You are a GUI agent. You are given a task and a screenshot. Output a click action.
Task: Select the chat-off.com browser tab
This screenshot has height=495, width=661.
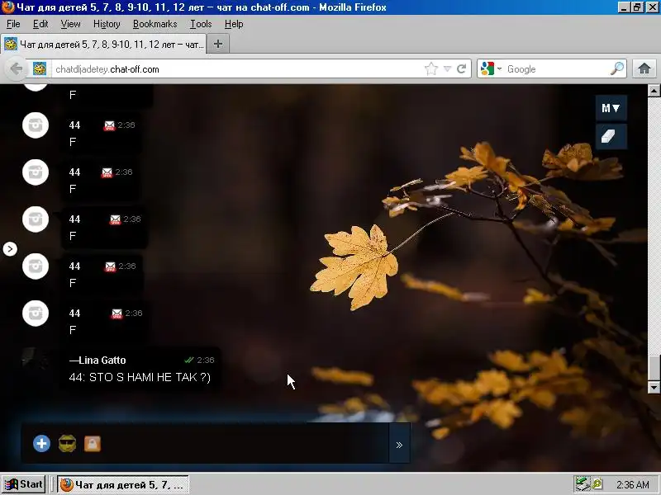pyautogui.click(x=103, y=44)
